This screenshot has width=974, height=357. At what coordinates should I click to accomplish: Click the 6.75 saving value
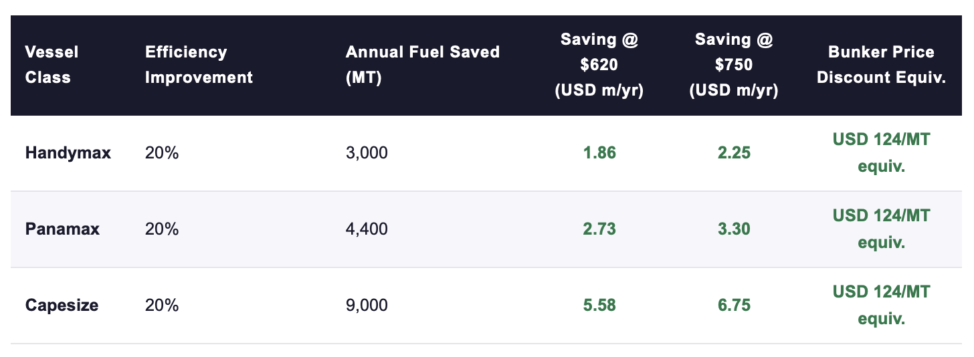(x=733, y=306)
